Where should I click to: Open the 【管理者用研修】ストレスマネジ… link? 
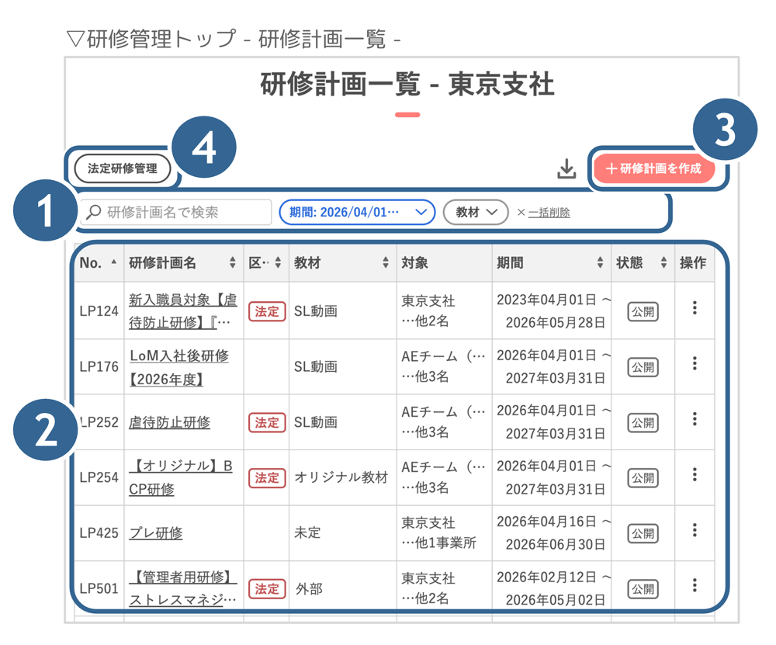click(x=182, y=588)
